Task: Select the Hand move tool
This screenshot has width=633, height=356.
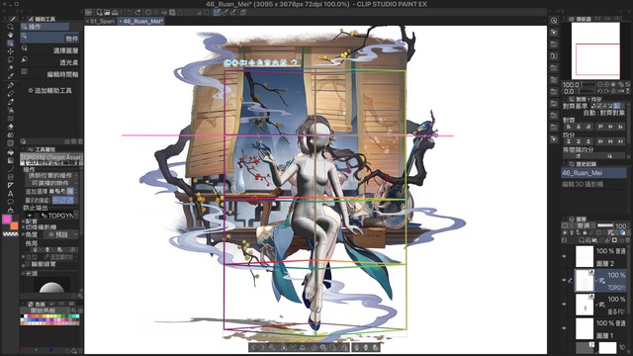Action: pyautogui.click(x=11, y=35)
